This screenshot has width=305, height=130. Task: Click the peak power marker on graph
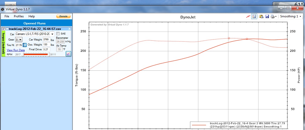coord(247,39)
